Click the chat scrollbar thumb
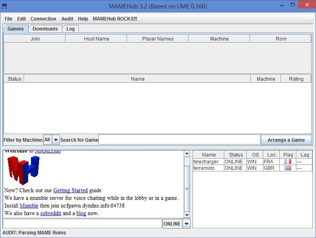 pos(187,189)
